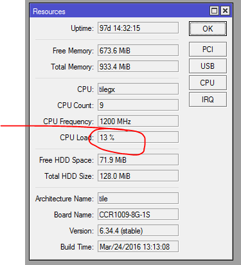Click the Total HDD Size field
Image resolution: width=241 pixels, height=265 pixels.
click(138, 176)
